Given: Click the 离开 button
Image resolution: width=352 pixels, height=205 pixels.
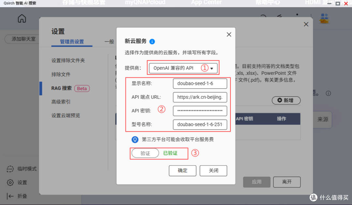Looking at the screenshot, I should coord(287,182).
